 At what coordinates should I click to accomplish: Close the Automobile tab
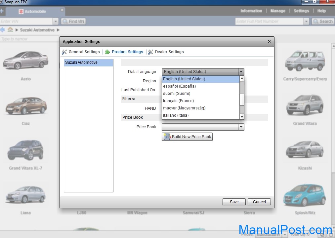[62, 10]
